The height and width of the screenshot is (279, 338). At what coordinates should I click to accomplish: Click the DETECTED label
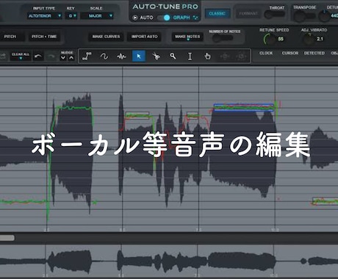(x=314, y=53)
